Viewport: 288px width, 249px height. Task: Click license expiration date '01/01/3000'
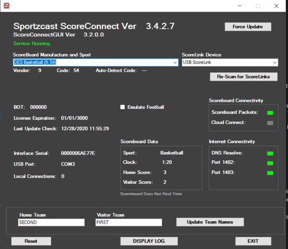tap(74, 118)
